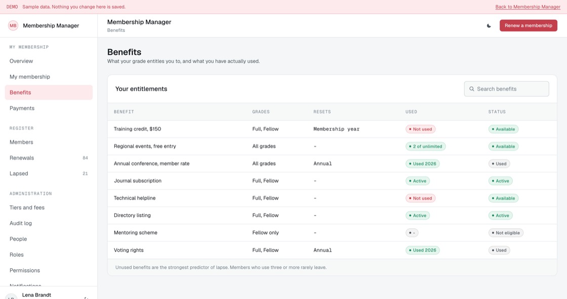Screen dimensions: 567x299
Task: Go to People administration
Action: [49, 239]
